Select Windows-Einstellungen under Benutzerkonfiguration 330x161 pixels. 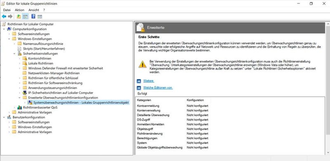pyautogui.click(x=35, y=127)
